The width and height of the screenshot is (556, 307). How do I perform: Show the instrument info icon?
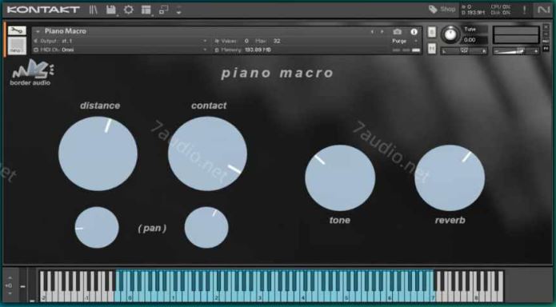pyautogui.click(x=414, y=31)
